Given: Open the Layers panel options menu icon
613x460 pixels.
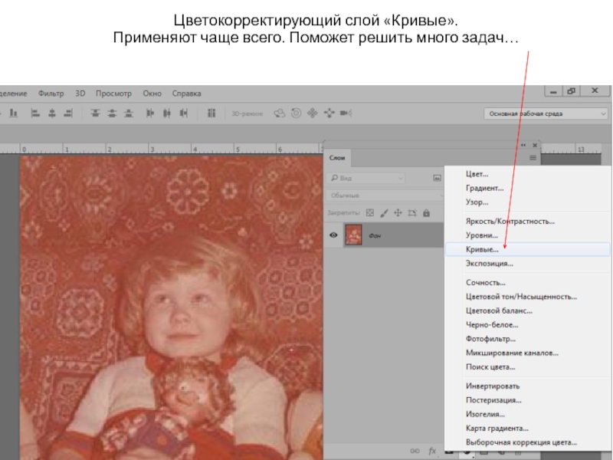Looking at the screenshot, I should 533,158.
